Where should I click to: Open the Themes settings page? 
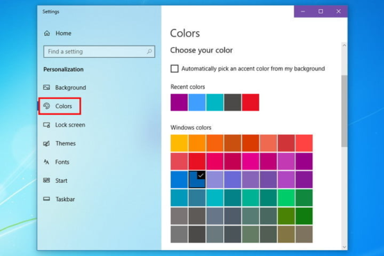click(x=65, y=143)
